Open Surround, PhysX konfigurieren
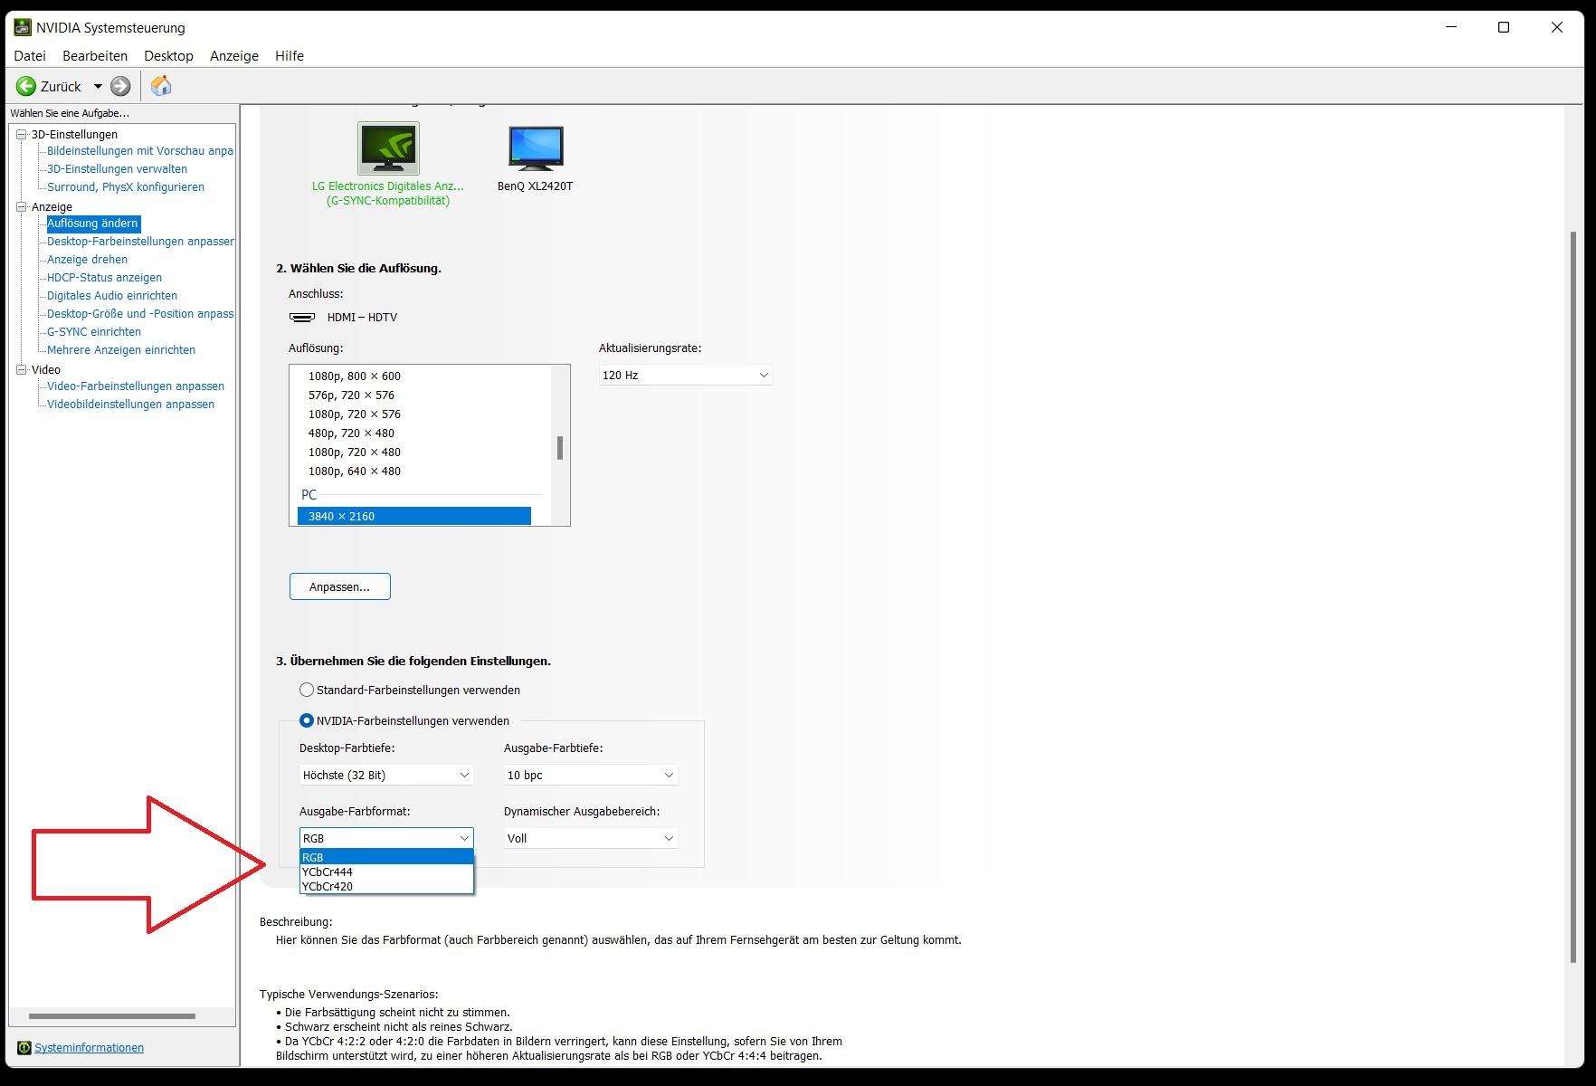1596x1086 pixels. coord(126,187)
